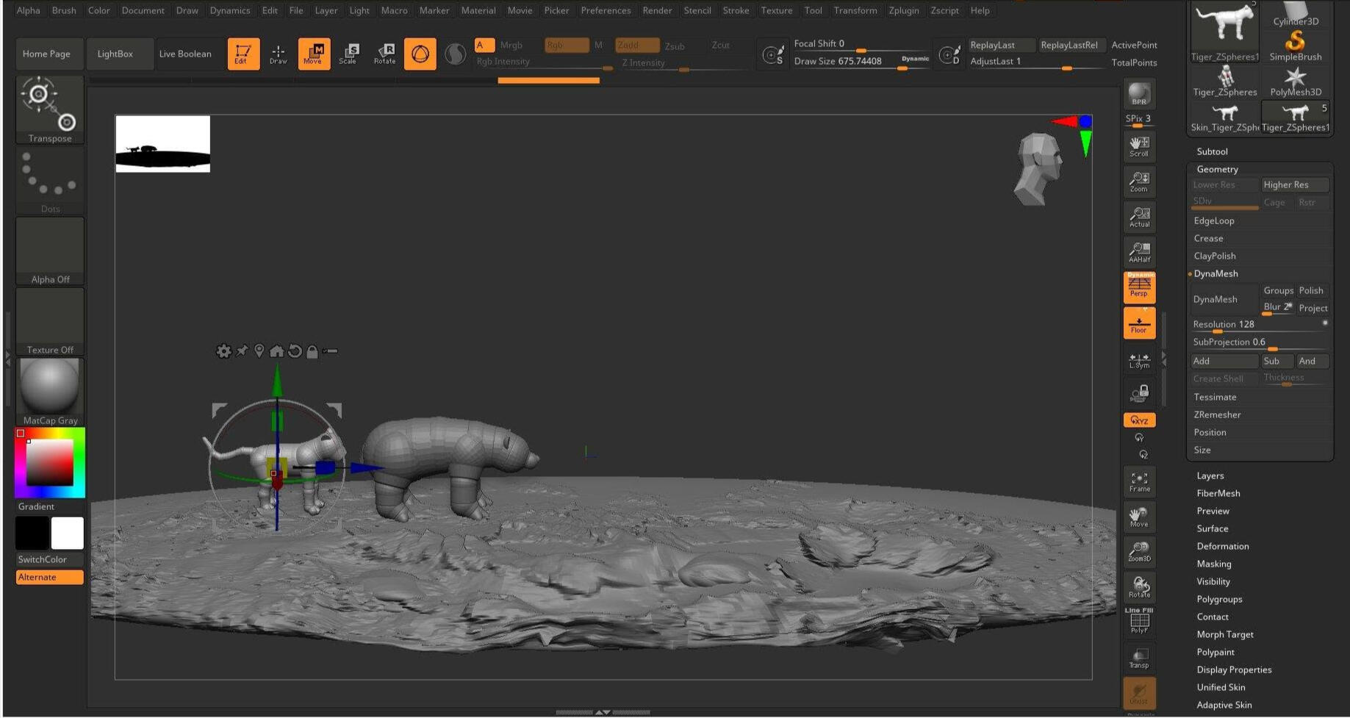Viewport: 1350px width, 718px height.
Task: Expand the Polygroups section
Action: (x=1219, y=599)
